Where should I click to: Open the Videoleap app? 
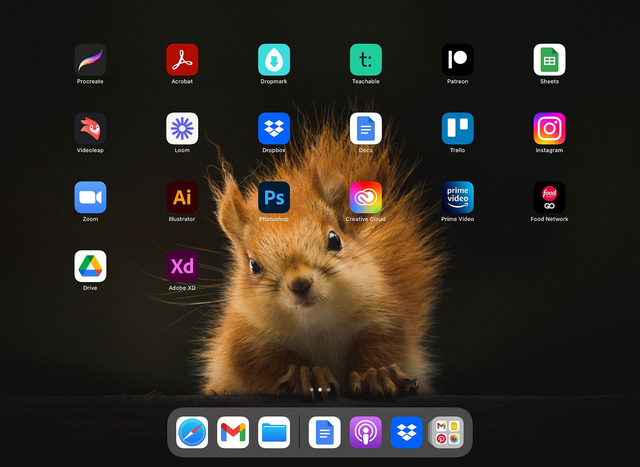pyautogui.click(x=90, y=129)
